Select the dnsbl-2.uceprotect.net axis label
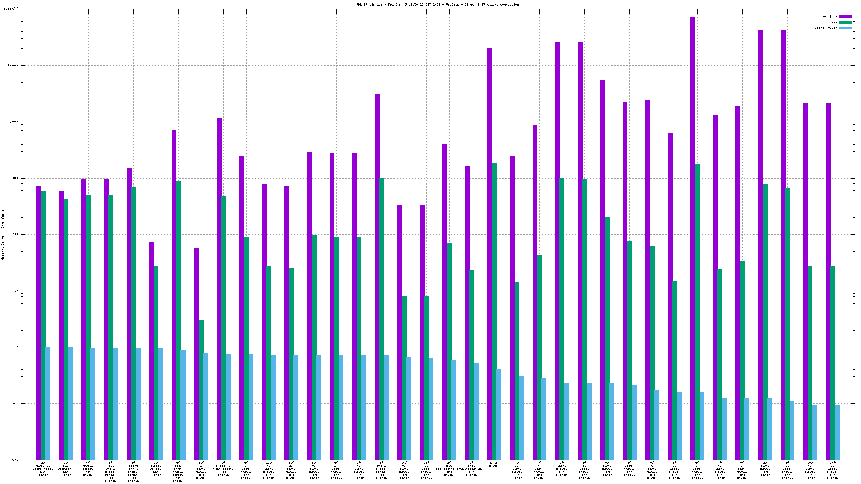The image size is (861, 484). click(x=43, y=469)
